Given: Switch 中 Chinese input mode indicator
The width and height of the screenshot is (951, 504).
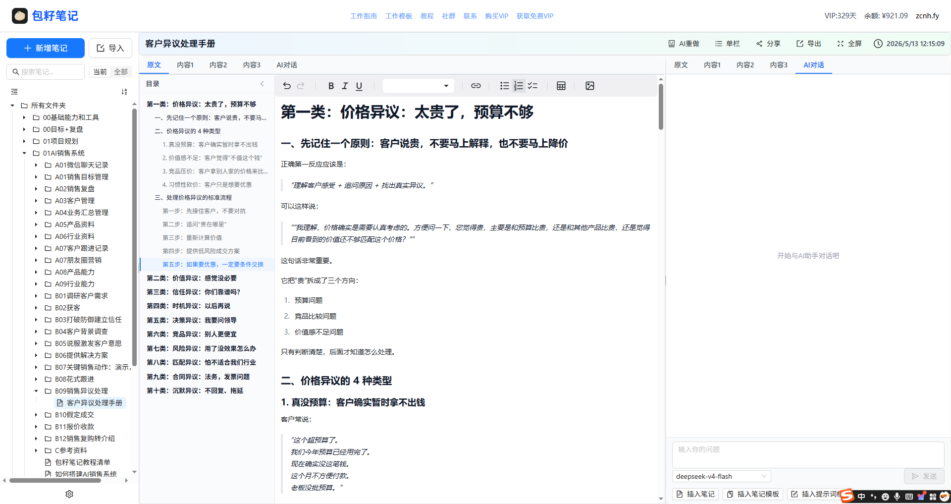Looking at the screenshot, I should point(861,497).
